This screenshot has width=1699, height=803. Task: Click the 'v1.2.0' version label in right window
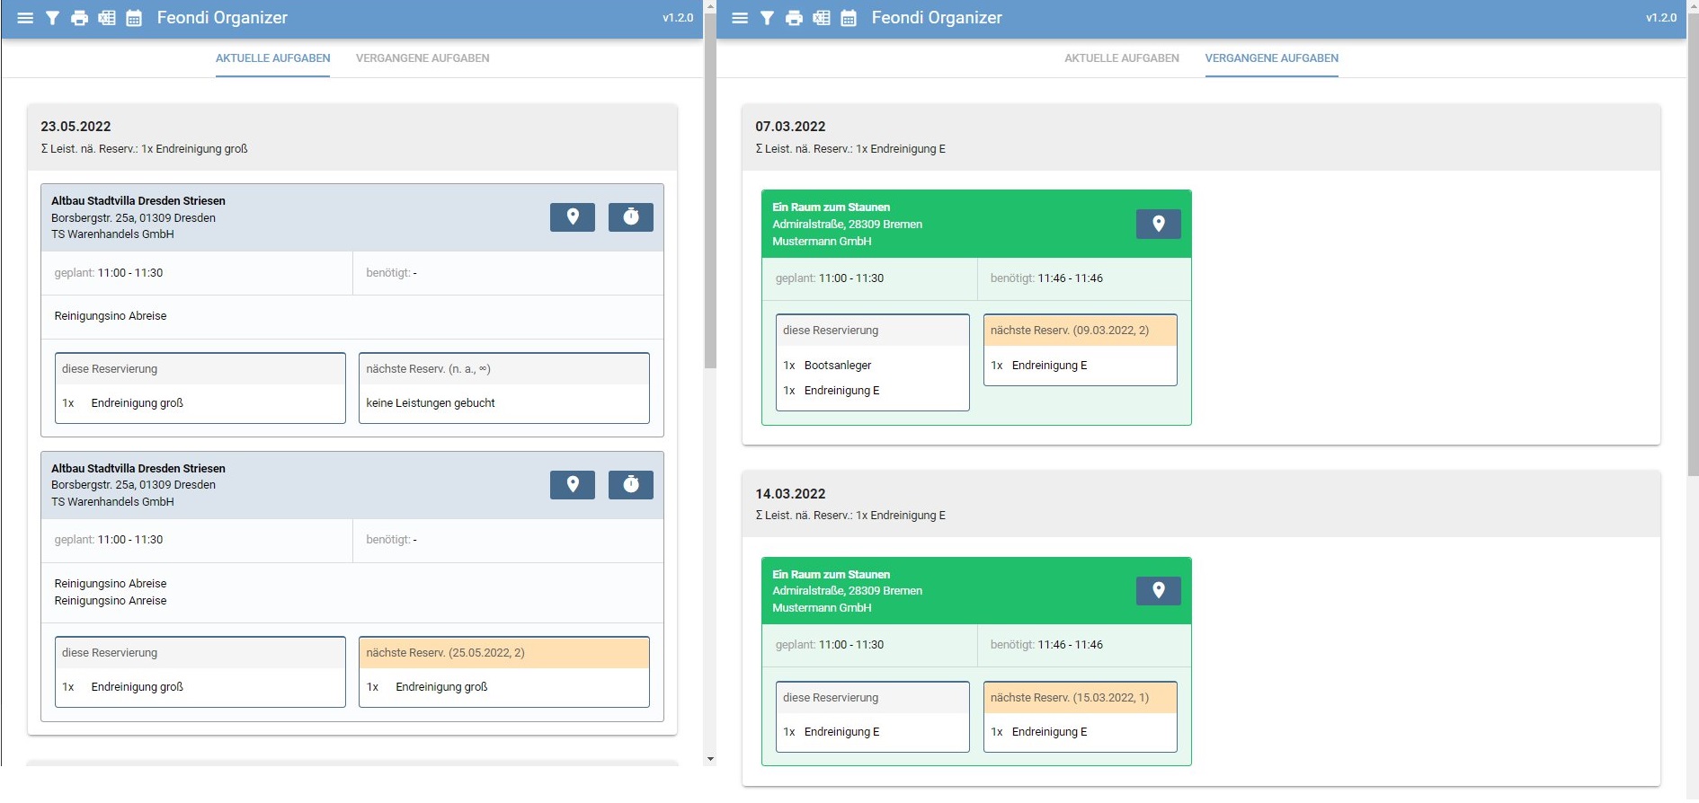tap(1661, 18)
